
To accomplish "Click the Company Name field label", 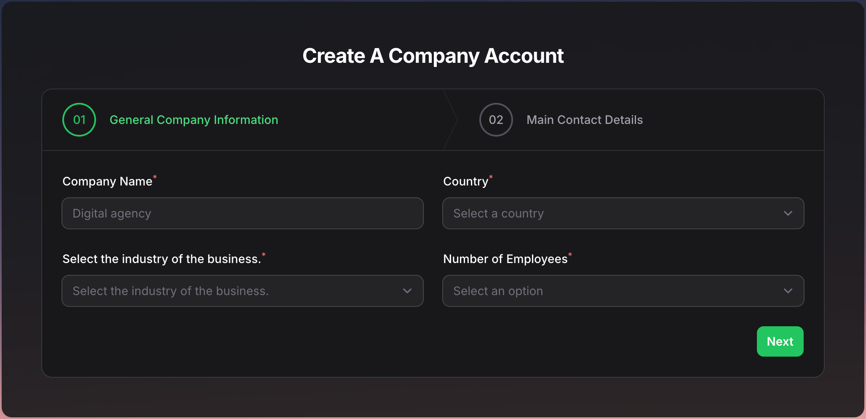I will (x=108, y=181).
